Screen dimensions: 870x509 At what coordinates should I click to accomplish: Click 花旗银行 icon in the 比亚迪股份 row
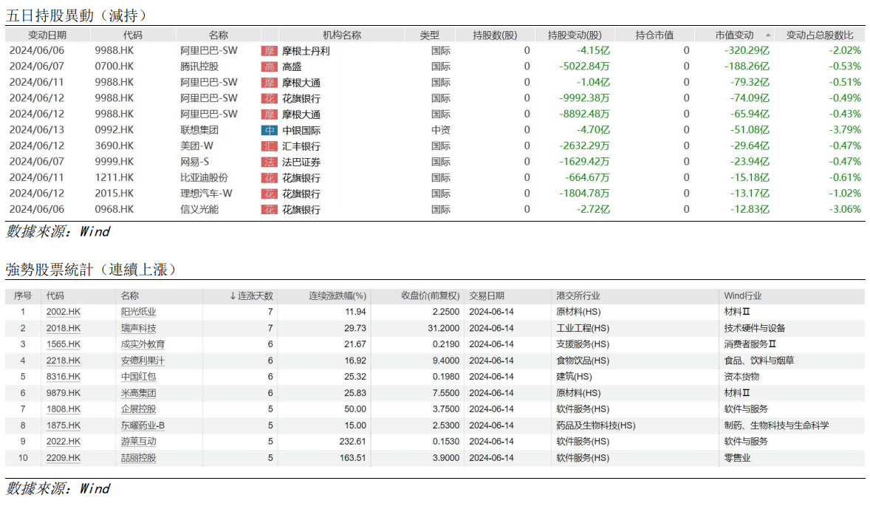point(269,177)
